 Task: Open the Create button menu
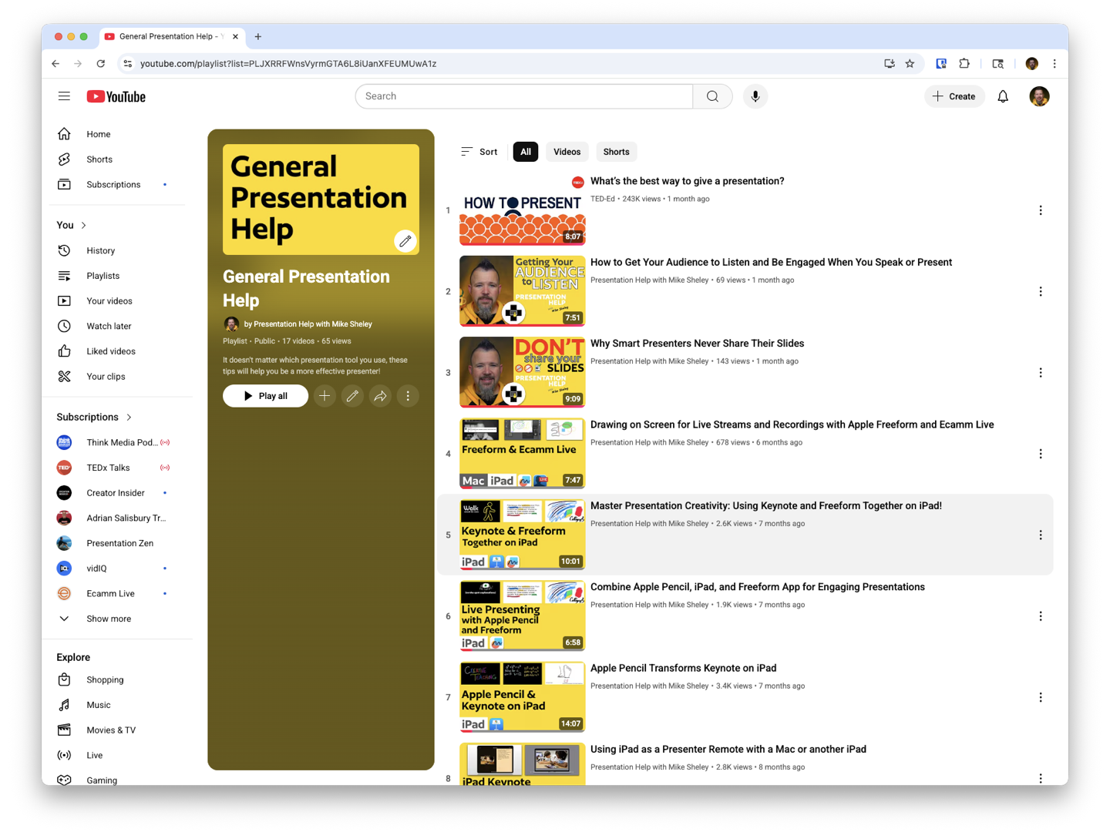954,96
